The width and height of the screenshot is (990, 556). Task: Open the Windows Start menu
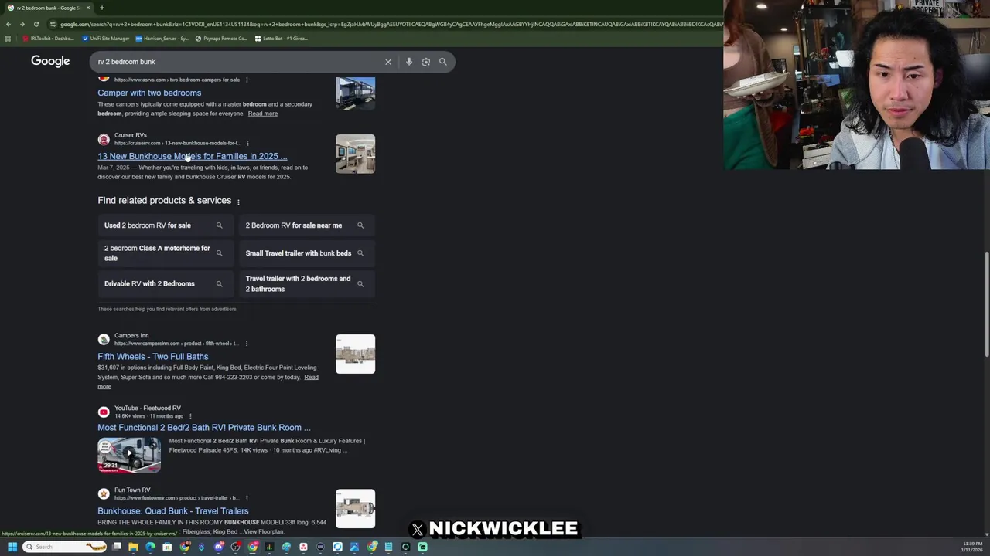pyautogui.click(x=12, y=547)
